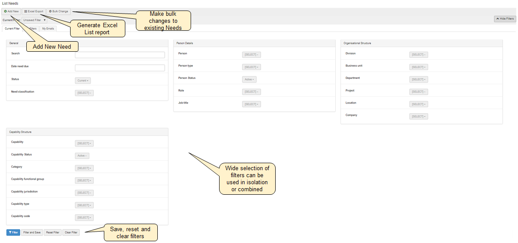
Task: Click the Reset Filter button
Action: [53, 232]
